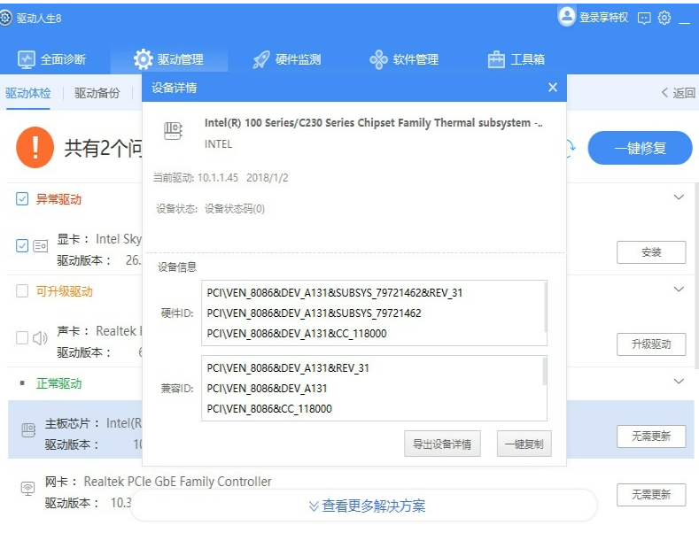
Task: Click the speaker icon in 声卡 row
Action: pyautogui.click(x=40, y=338)
